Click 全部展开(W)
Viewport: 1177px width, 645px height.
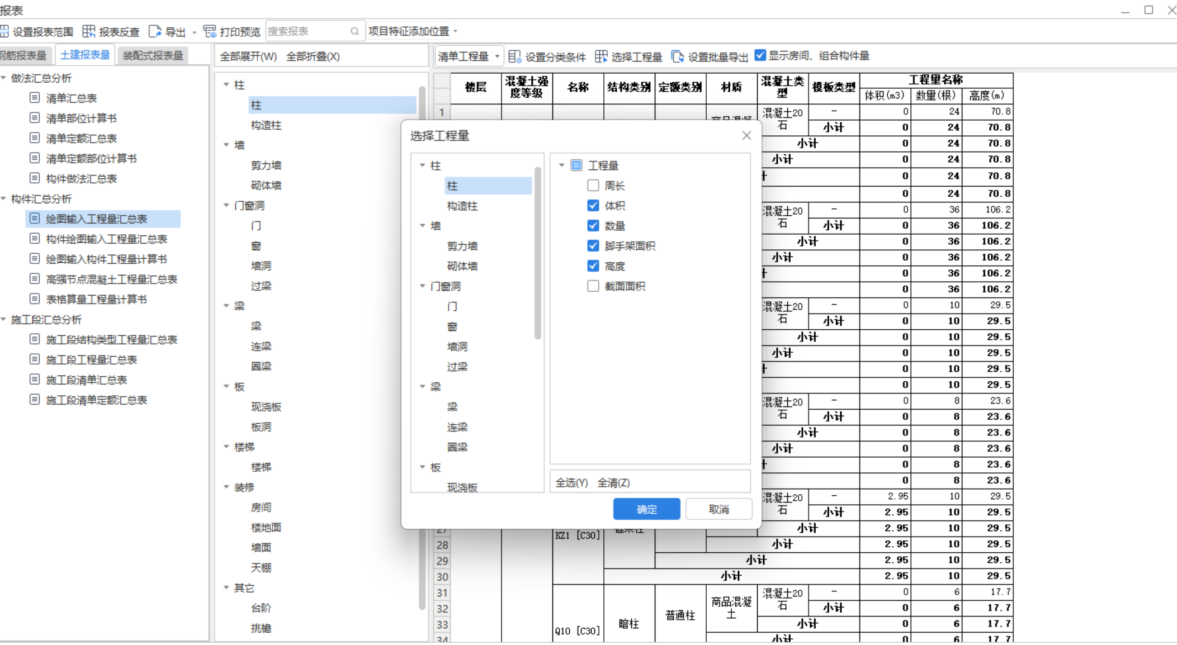tap(248, 56)
